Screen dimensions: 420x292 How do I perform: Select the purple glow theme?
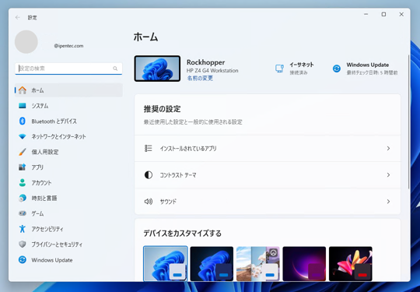click(304, 263)
